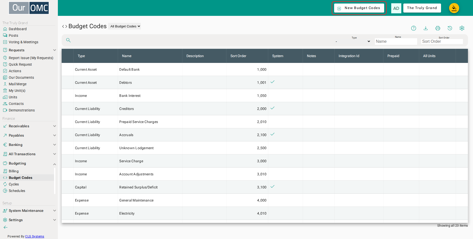
Task: Click the back arrow in sidebar
Action: click(6, 227)
